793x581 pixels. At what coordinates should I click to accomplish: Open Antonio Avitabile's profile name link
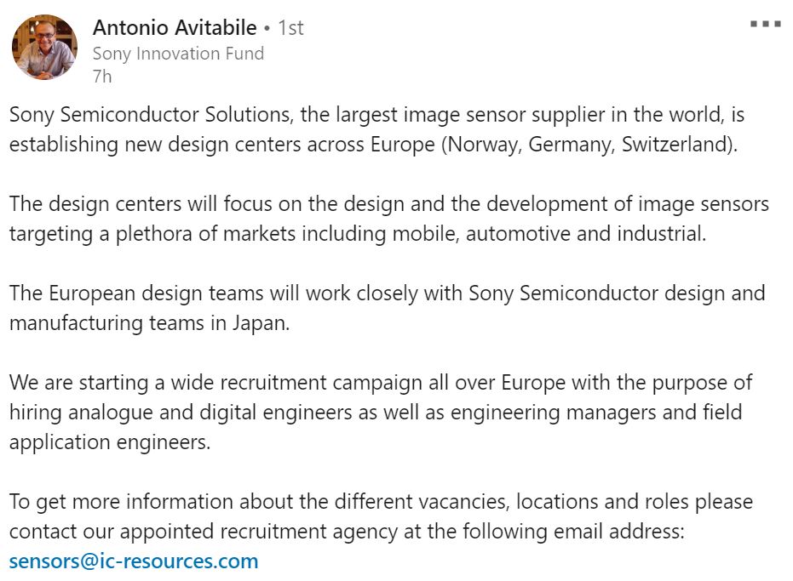coord(173,28)
